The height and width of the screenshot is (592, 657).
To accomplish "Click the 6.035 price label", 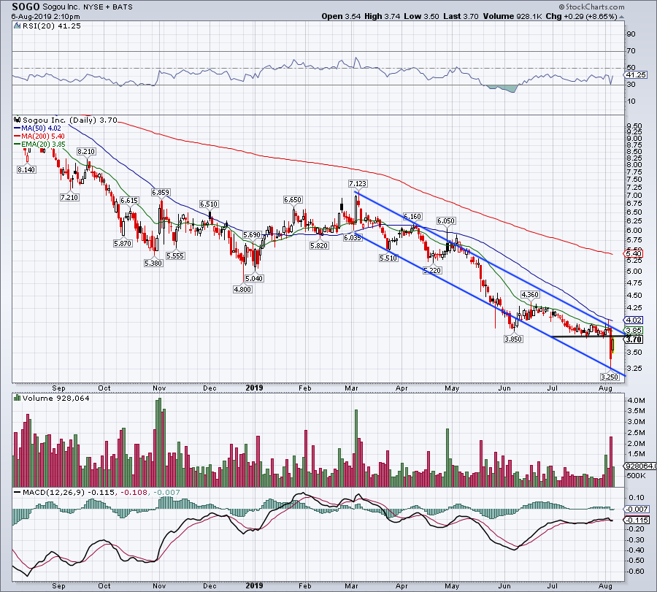I will (352, 238).
